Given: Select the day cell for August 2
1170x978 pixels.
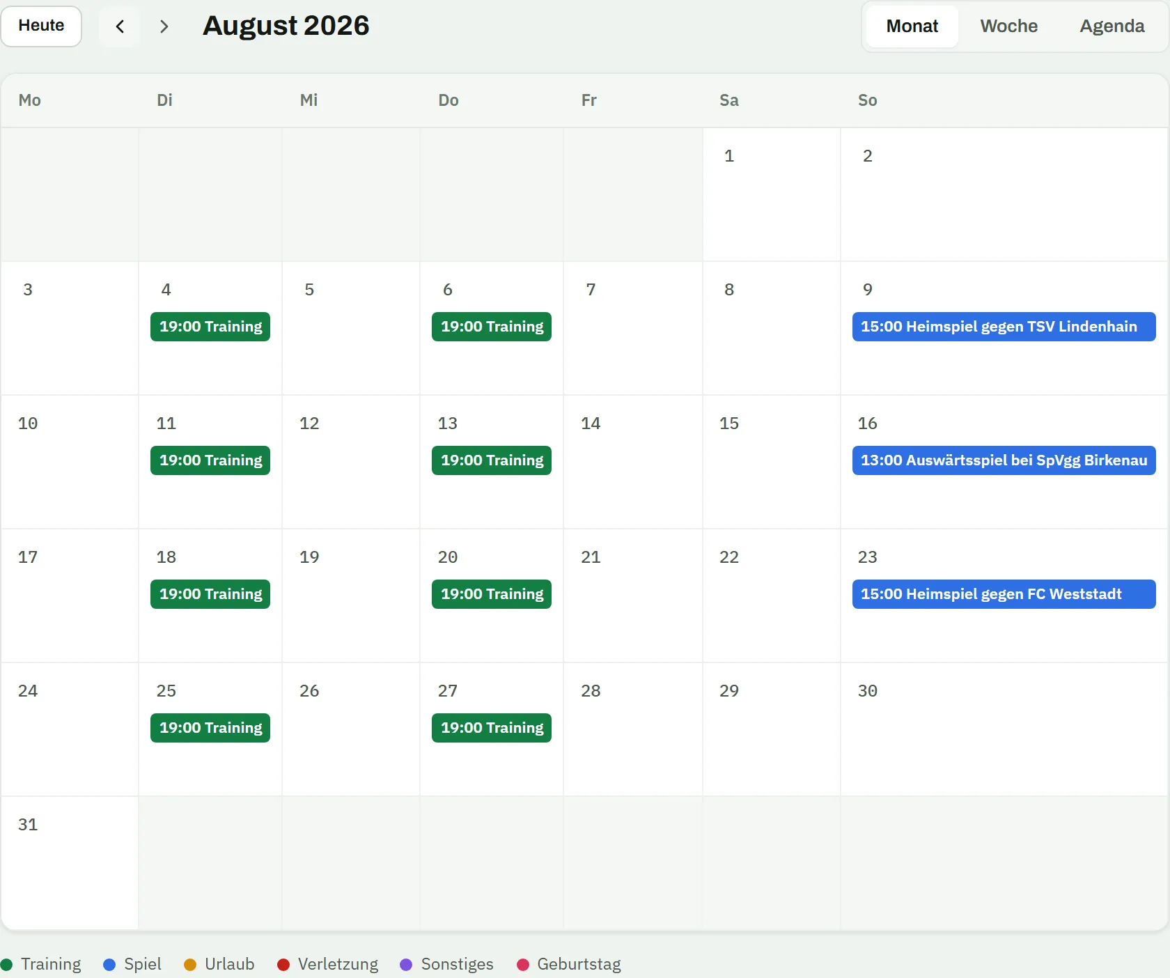Looking at the screenshot, I should point(1004,194).
